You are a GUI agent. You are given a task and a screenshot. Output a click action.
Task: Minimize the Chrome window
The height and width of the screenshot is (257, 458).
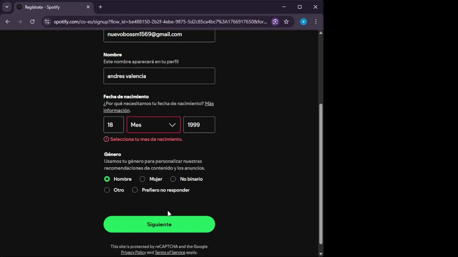pyautogui.click(x=284, y=7)
